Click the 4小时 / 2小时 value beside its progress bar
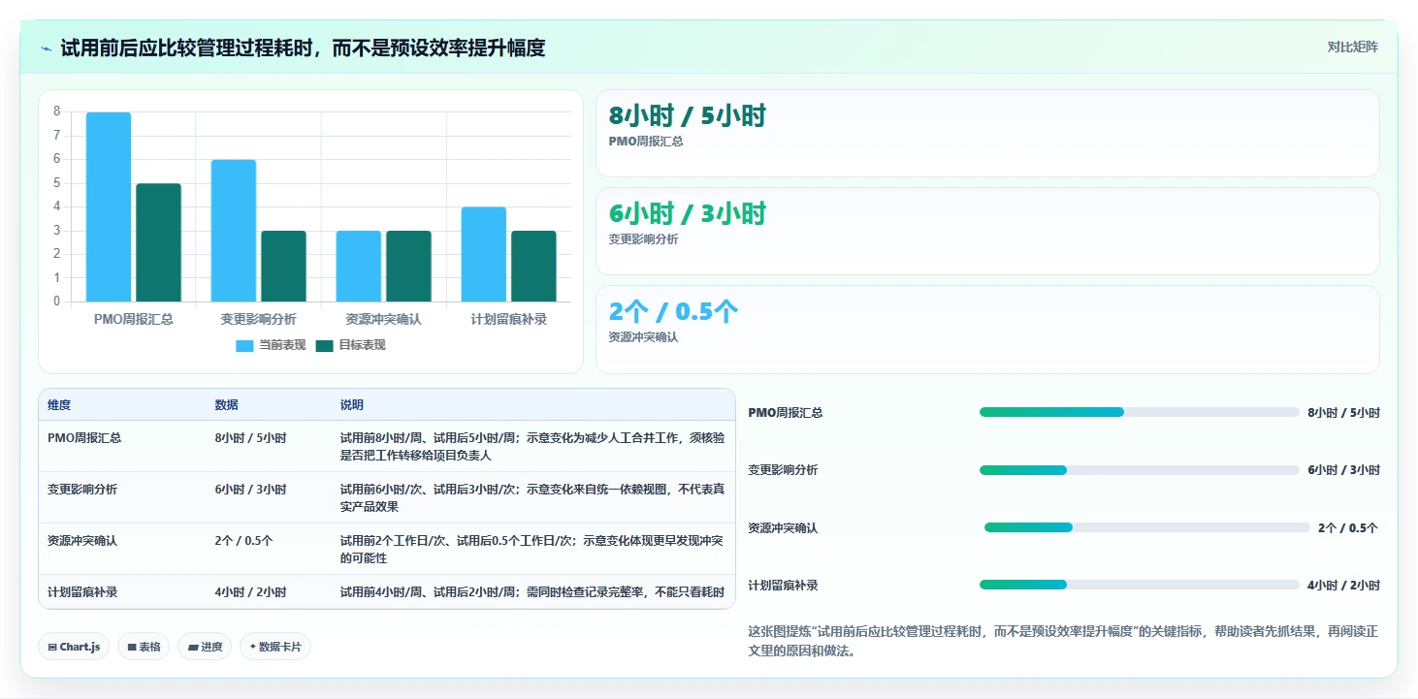 [1343, 586]
